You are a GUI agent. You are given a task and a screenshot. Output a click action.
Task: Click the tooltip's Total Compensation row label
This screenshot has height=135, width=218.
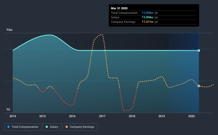point(124,13)
